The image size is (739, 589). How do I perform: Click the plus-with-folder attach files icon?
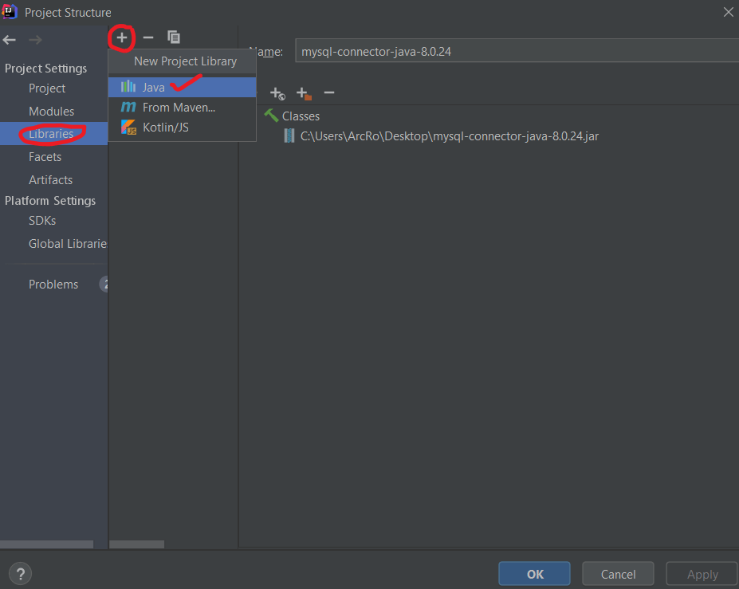point(304,93)
